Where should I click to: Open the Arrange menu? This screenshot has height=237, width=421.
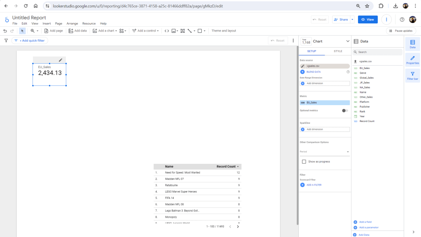[x=72, y=24]
